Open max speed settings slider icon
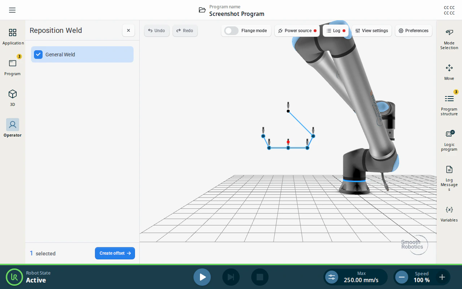The height and width of the screenshot is (289, 462). (332, 277)
